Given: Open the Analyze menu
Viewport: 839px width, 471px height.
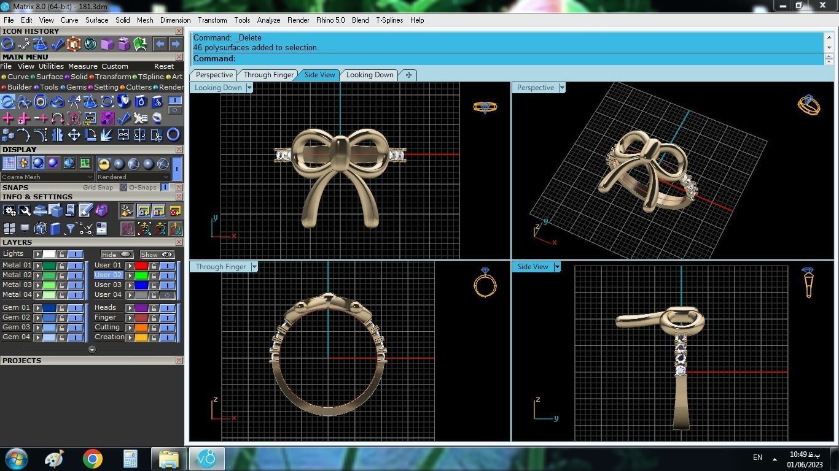Looking at the screenshot, I should (268, 20).
